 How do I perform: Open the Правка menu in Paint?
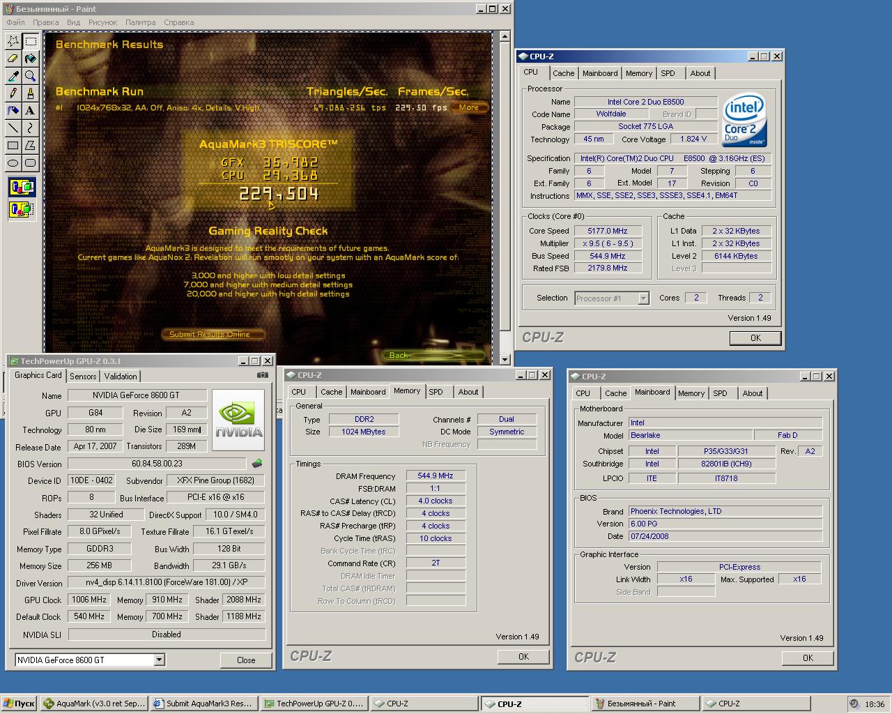pos(45,22)
